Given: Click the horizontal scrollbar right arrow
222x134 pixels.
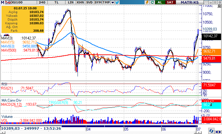Looking at the screenshot, I should coord(199,132).
